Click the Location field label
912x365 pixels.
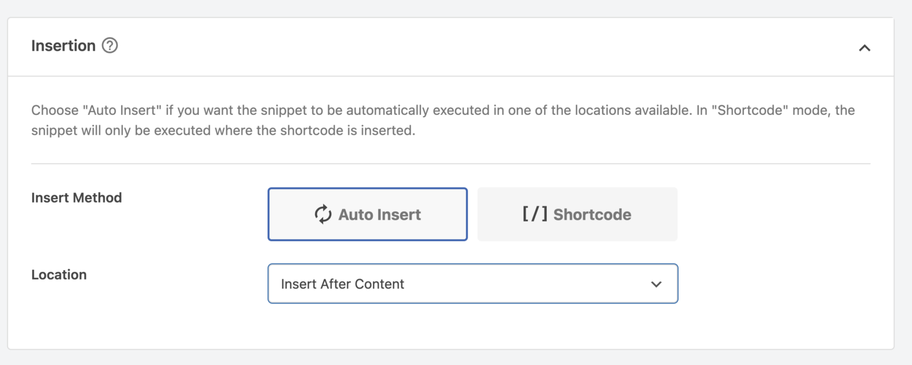click(59, 275)
